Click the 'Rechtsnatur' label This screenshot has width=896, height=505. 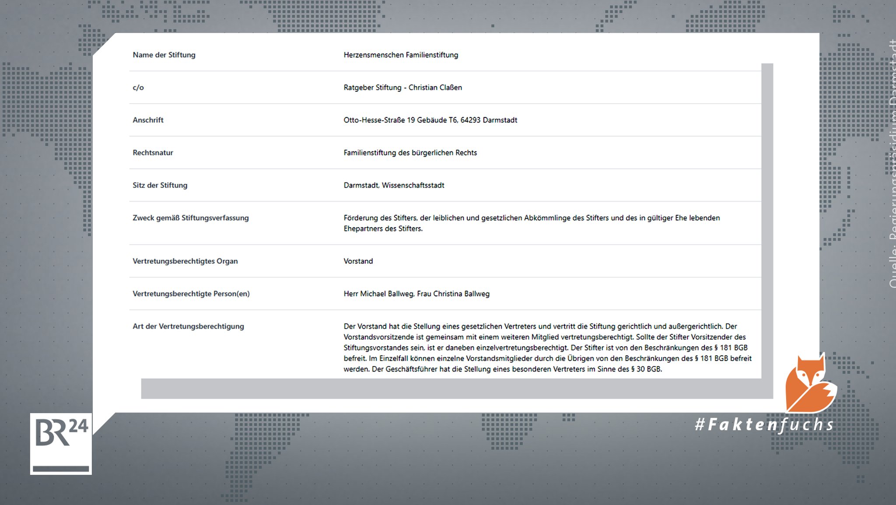tap(153, 153)
